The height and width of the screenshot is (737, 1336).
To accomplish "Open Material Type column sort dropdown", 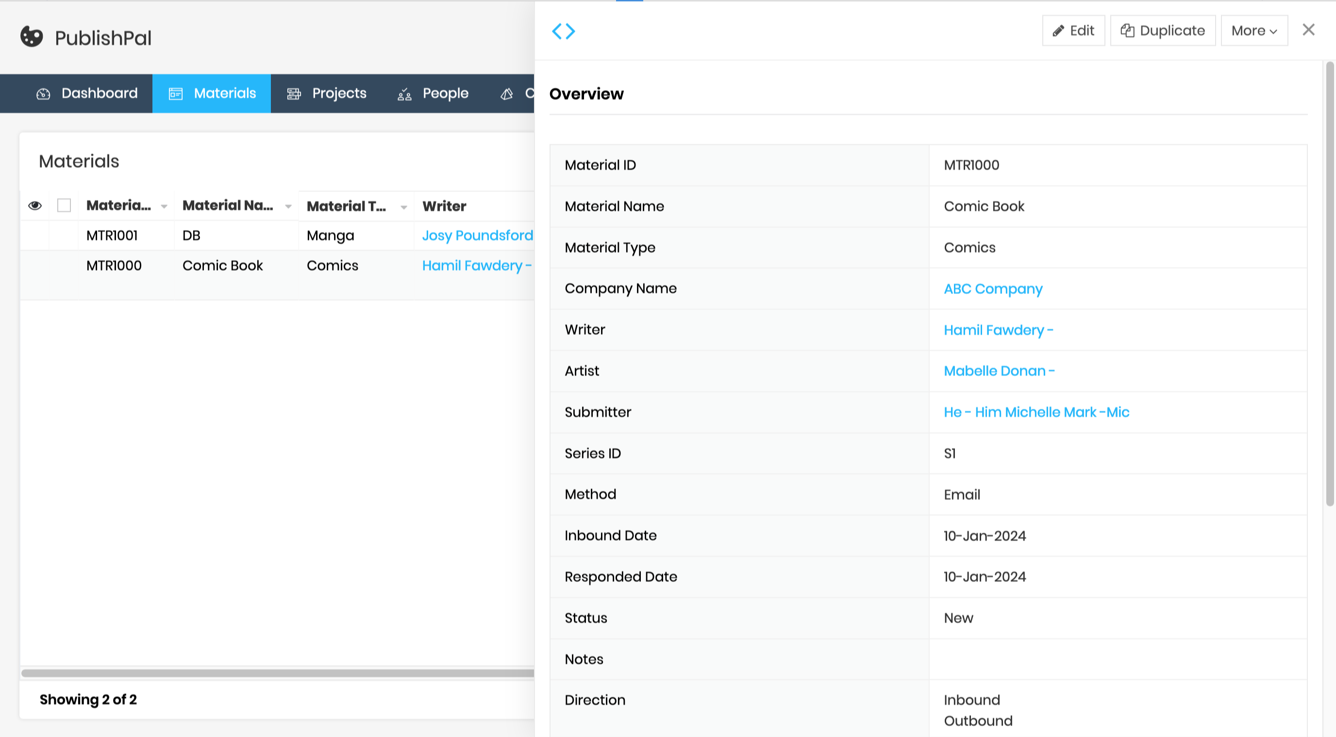I will click(x=403, y=207).
